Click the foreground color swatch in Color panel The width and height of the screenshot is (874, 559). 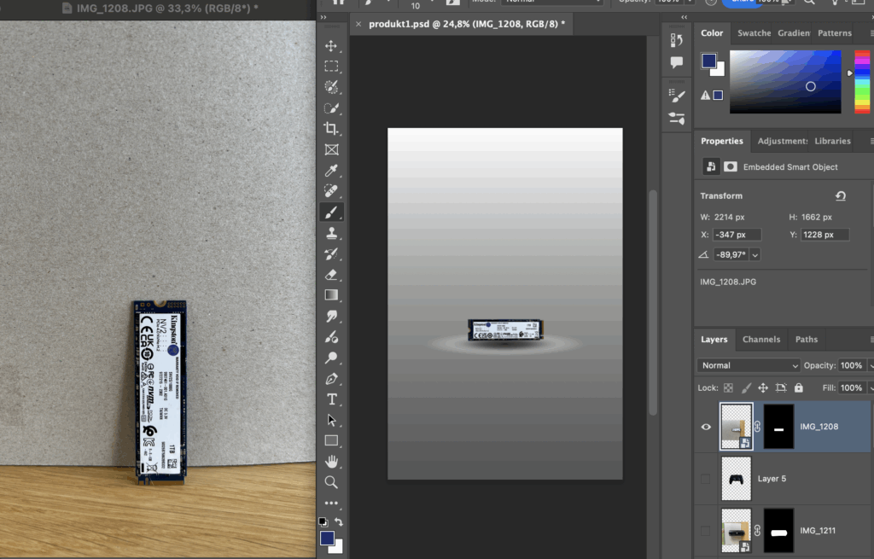click(709, 61)
